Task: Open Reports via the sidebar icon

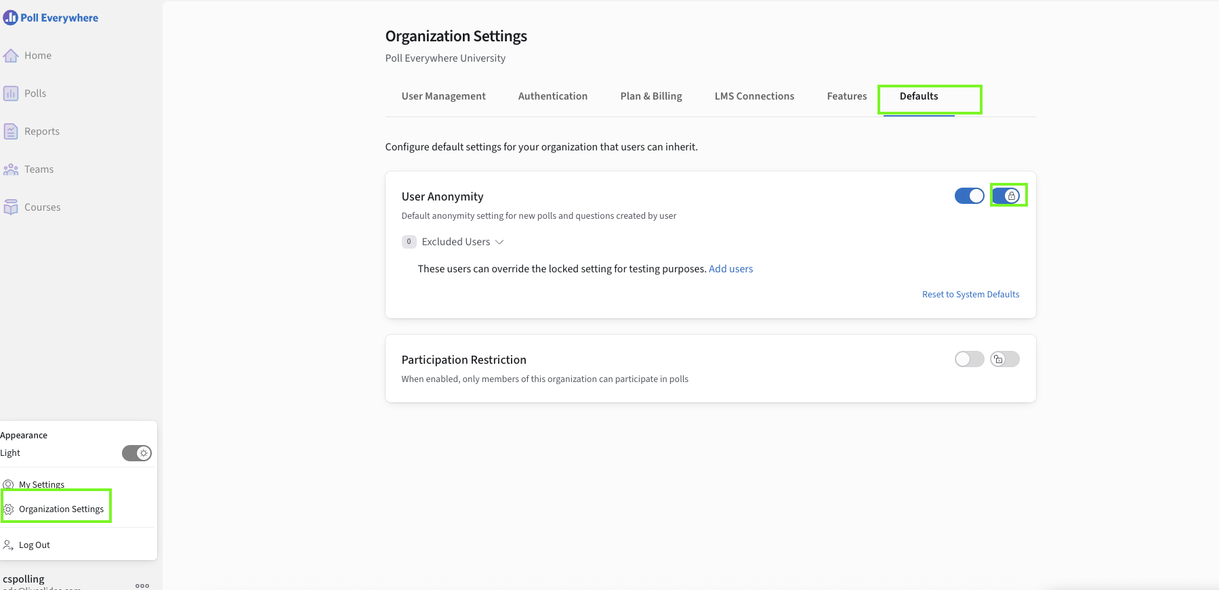Action: 11,131
